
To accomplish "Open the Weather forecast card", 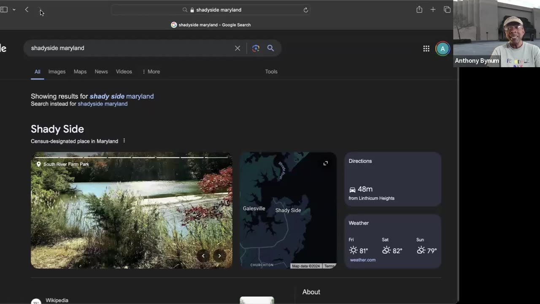I will click(x=393, y=242).
